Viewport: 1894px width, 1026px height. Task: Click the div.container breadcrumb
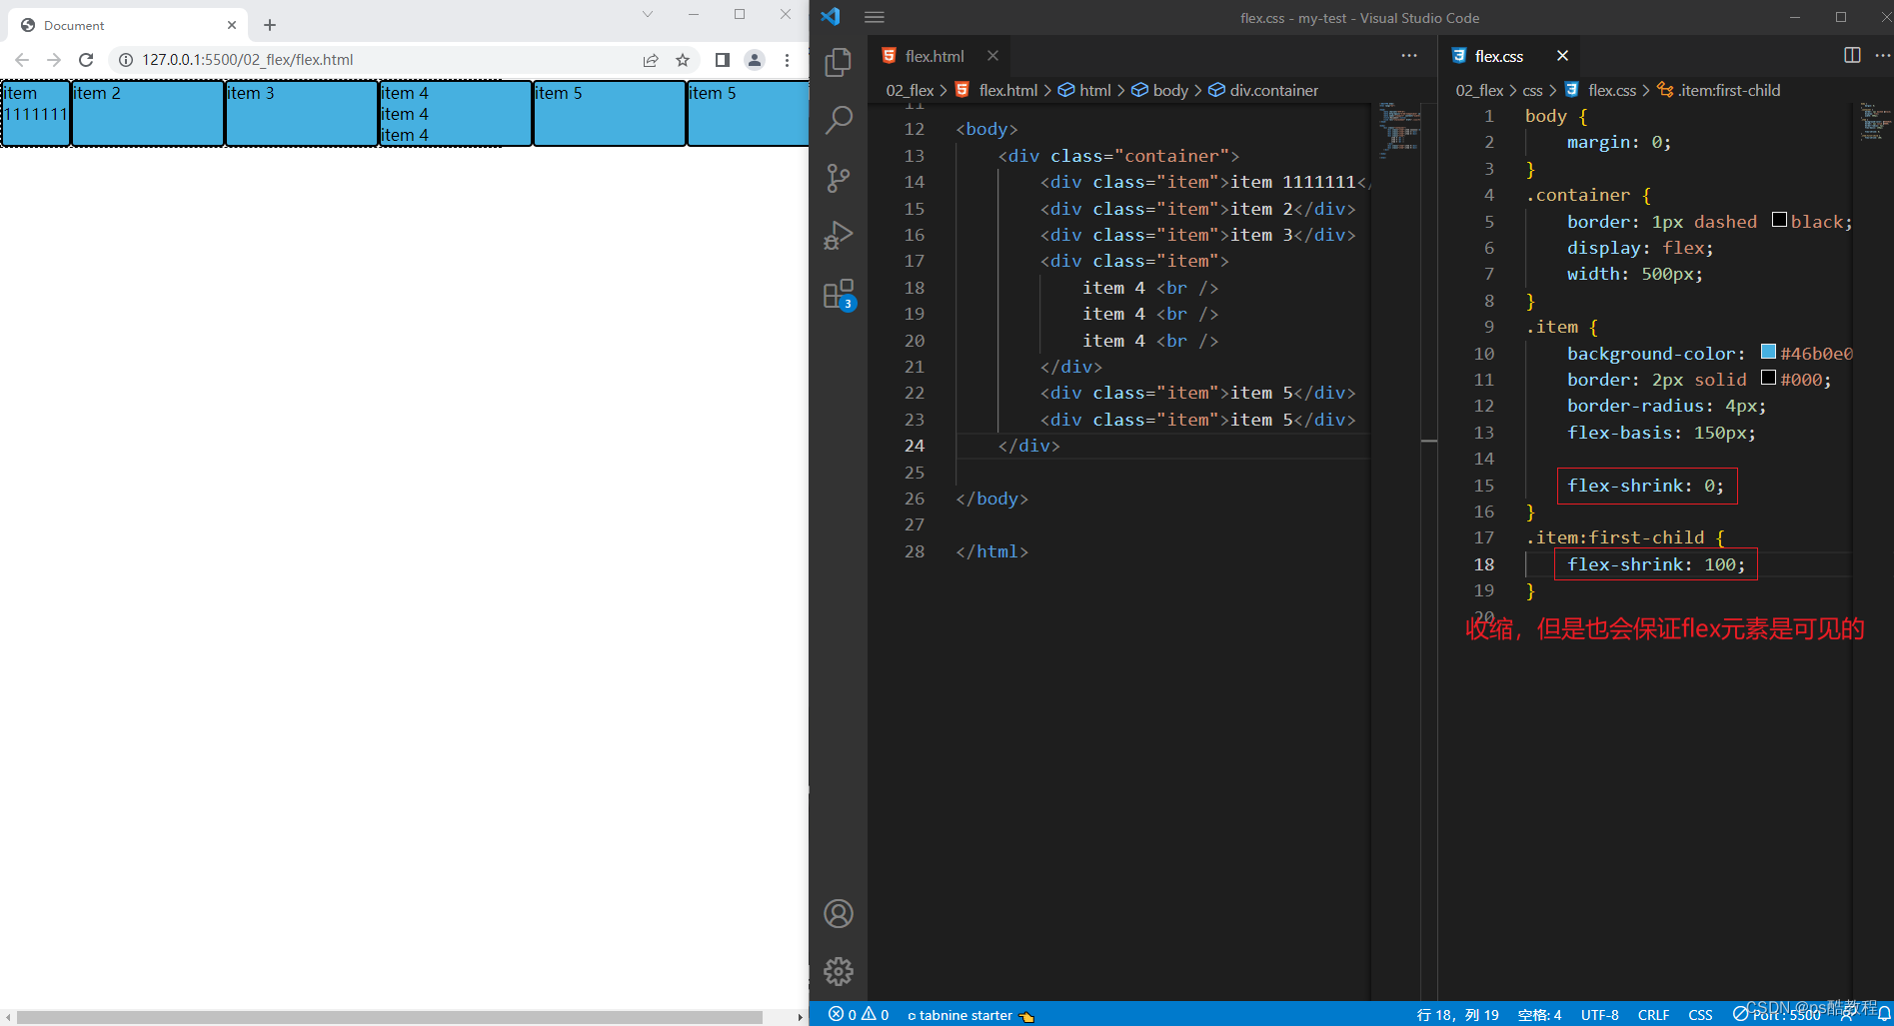(x=1263, y=90)
